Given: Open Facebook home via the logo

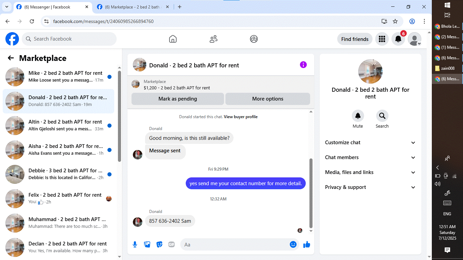Looking at the screenshot, I should tap(12, 39).
